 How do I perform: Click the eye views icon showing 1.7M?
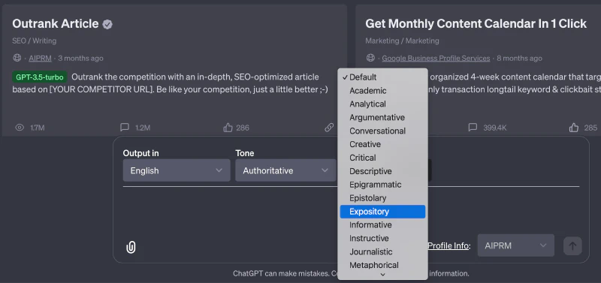(20, 128)
